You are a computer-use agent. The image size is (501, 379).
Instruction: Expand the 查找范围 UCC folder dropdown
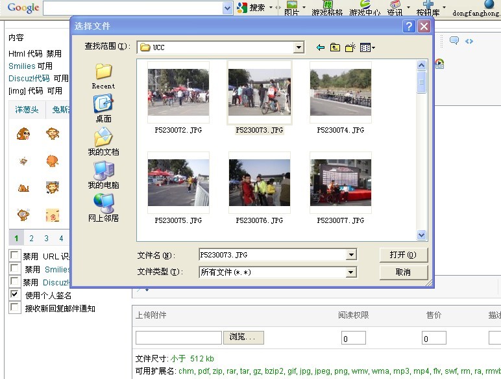tap(299, 47)
